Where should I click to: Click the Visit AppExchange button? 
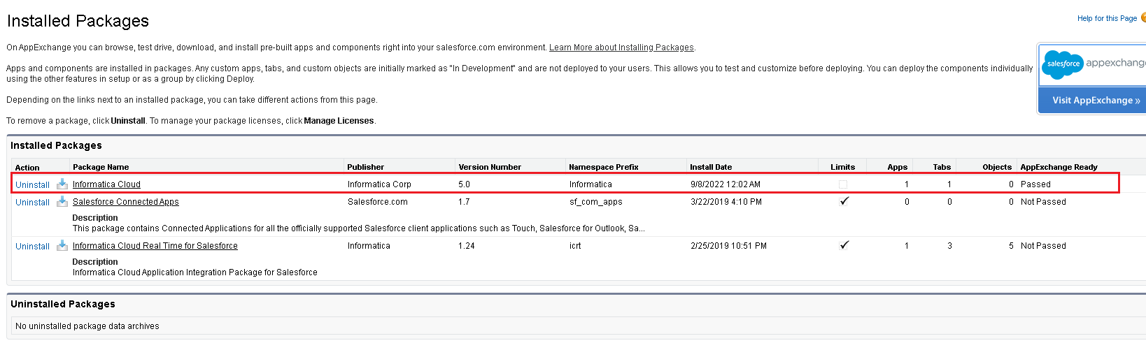click(1092, 100)
